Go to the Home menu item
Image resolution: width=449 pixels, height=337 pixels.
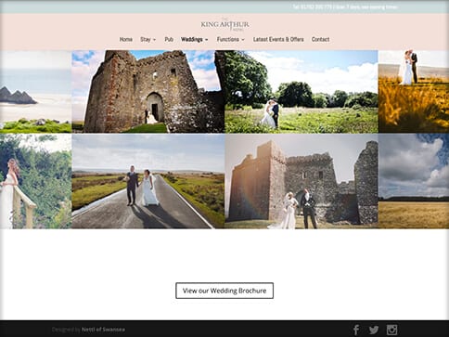[x=126, y=39]
